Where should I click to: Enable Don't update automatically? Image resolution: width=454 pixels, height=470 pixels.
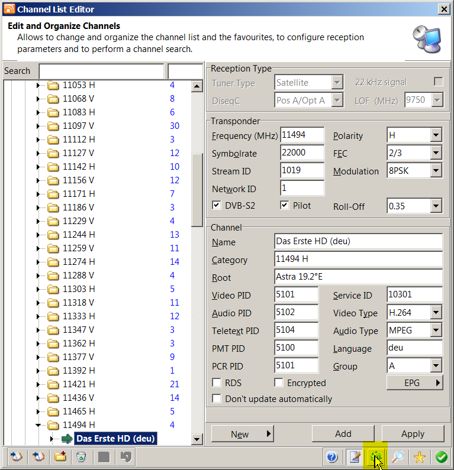click(217, 399)
